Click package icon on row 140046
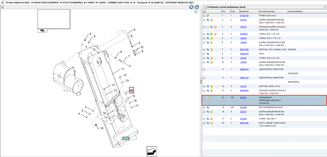Screen dimensions: 327x157 click(211, 43)
